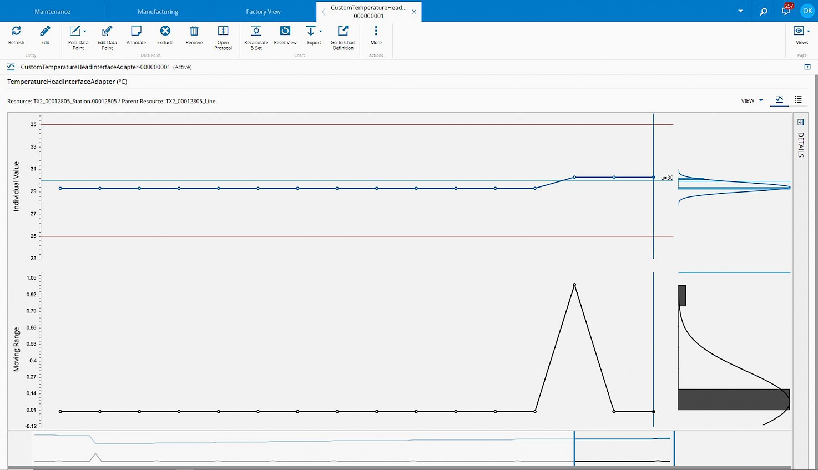Click the horizontal scrollbar at bottom
Screen dimensions: 818x470
(400, 468)
